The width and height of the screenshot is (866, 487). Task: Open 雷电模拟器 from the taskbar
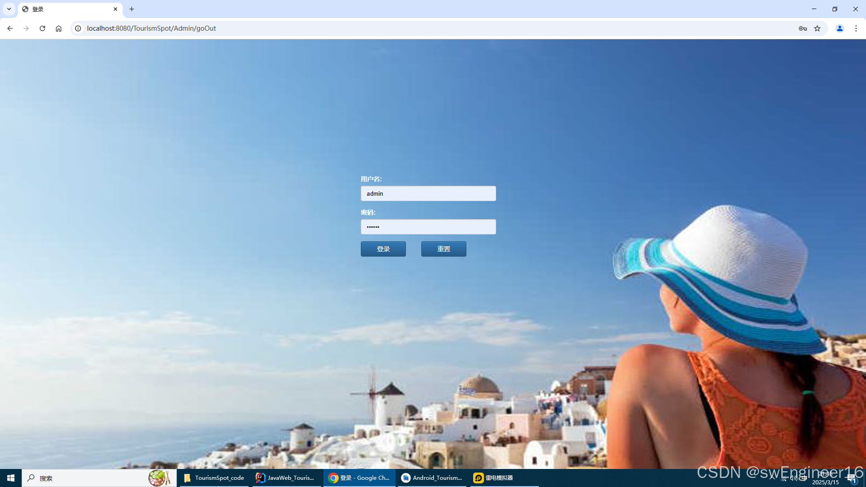[493, 478]
